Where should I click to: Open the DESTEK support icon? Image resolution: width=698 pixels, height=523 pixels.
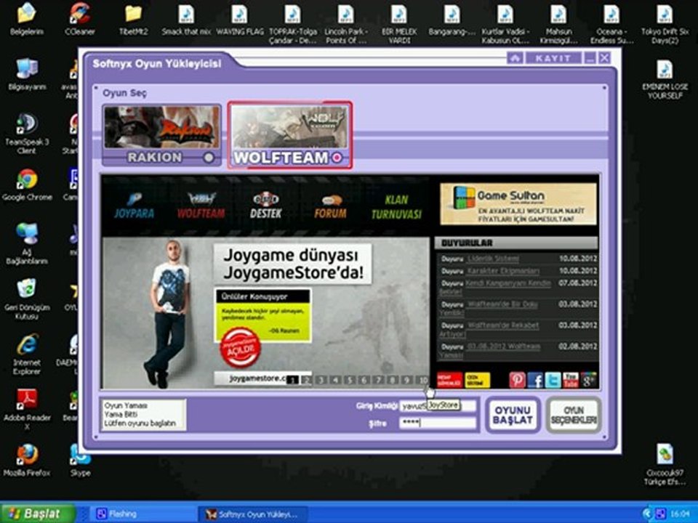click(x=266, y=205)
